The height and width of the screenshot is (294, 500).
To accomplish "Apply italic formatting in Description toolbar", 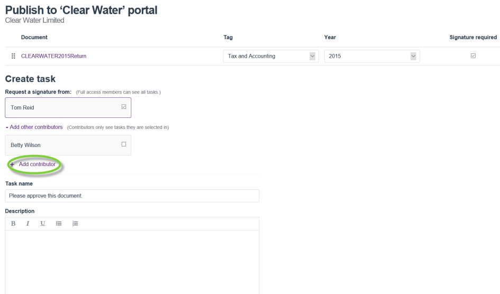I will coord(27,224).
